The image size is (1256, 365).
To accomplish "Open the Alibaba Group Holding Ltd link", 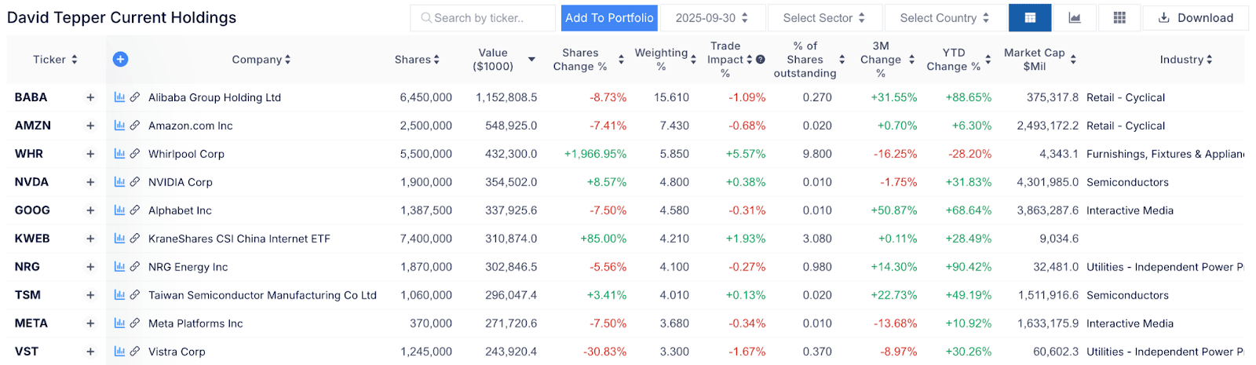I will click(x=214, y=97).
